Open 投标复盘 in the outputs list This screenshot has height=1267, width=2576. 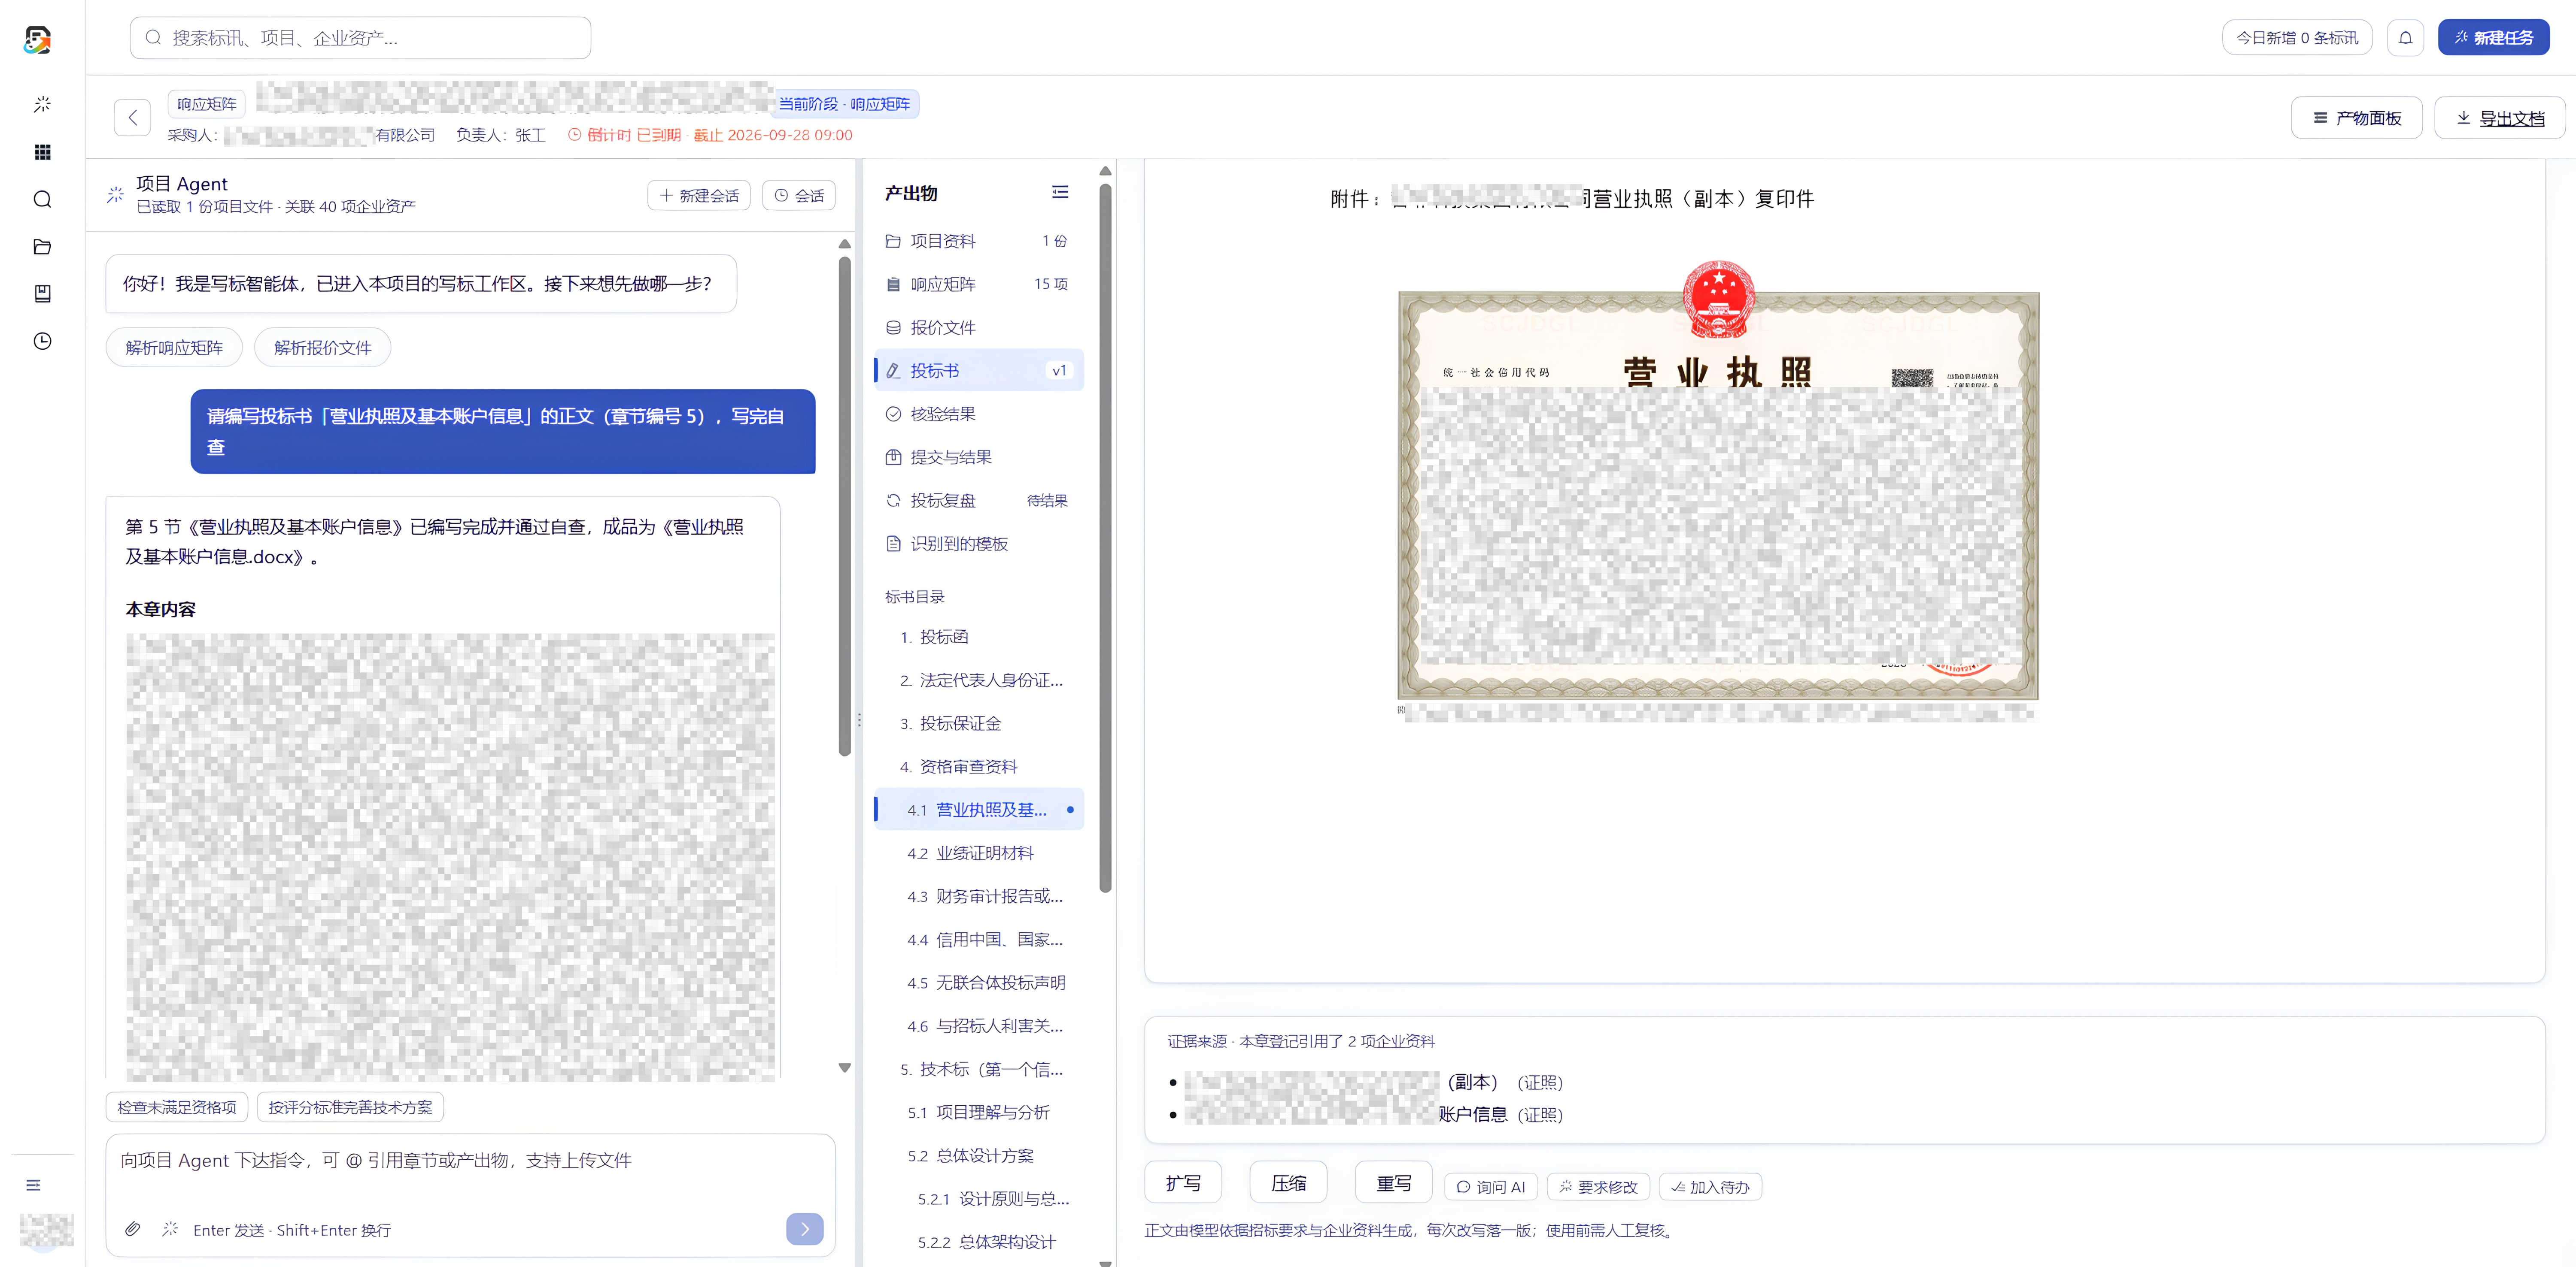[x=978, y=501]
